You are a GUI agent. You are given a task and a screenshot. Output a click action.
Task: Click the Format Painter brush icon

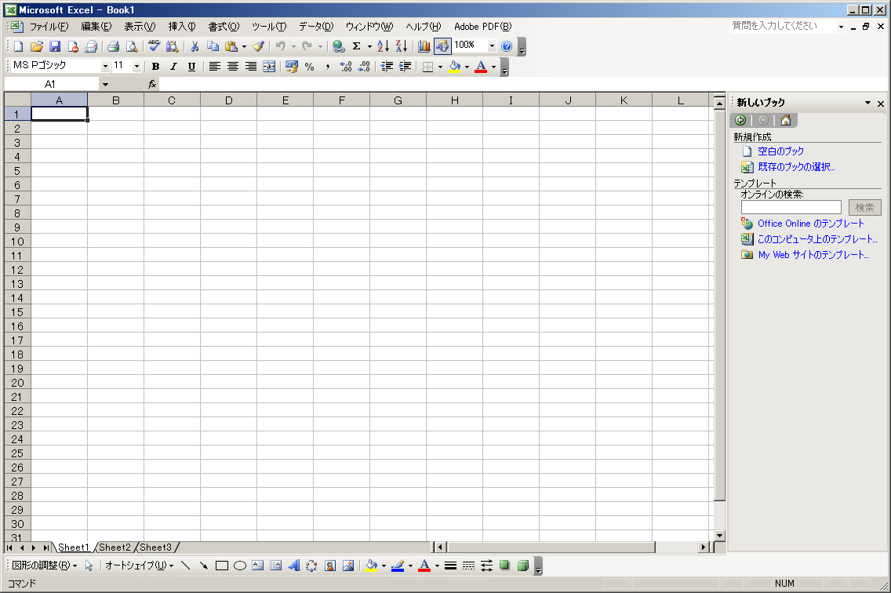pos(259,46)
